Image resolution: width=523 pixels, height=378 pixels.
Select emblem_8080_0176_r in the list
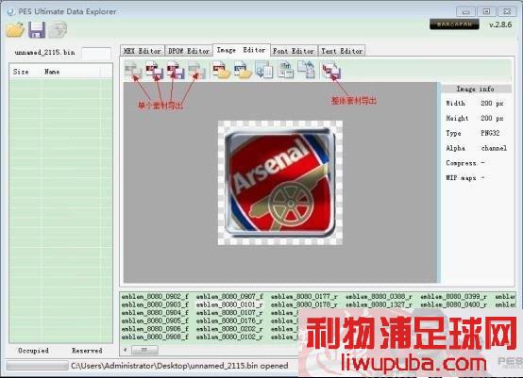(x=229, y=320)
